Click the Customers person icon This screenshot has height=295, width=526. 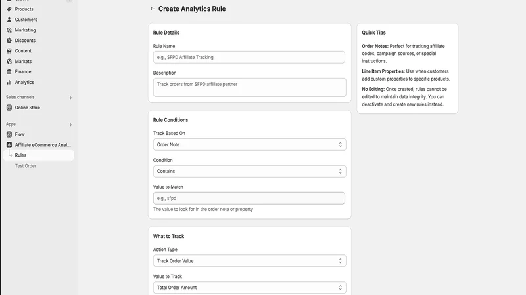(x=9, y=20)
